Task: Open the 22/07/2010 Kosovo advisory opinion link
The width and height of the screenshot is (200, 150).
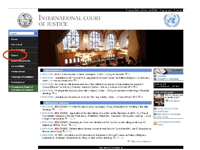Action: [x=93, y=86]
